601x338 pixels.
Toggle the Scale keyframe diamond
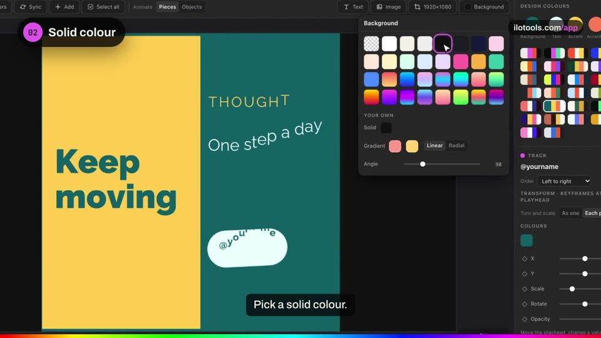click(525, 289)
